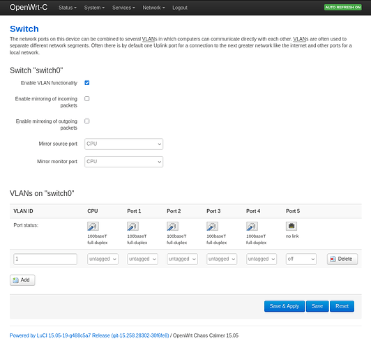Toggle Enable VLAN functionality checkbox
The width and height of the screenshot is (371, 348).
87,83
